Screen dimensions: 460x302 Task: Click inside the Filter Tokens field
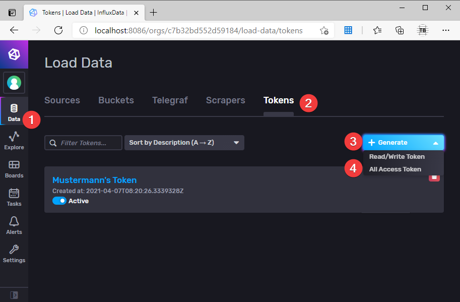83,143
